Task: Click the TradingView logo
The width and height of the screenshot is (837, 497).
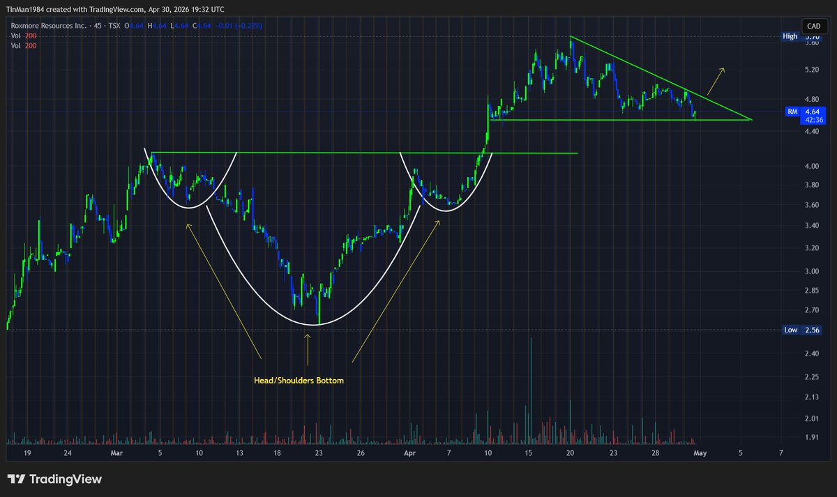Action: [x=54, y=479]
